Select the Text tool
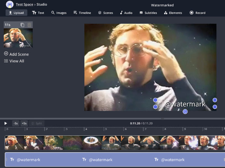The width and height of the screenshot is (225, 168). (x=38, y=13)
